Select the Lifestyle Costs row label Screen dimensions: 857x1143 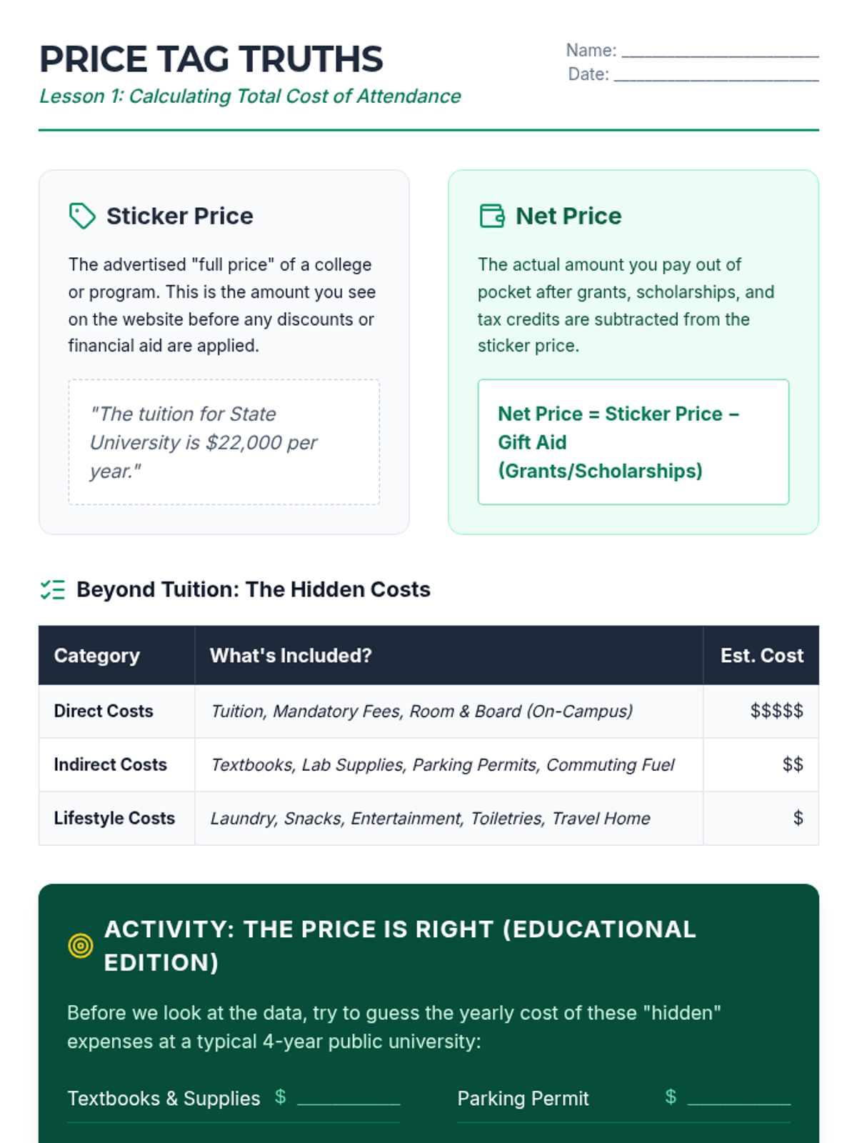[114, 818]
